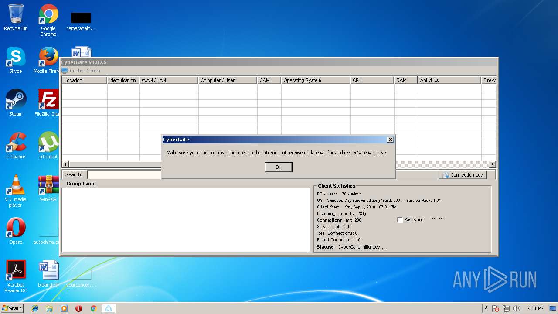Click the horizontal scrollbar left arrow
Screen dimensions: 558x314
(65, 164)
